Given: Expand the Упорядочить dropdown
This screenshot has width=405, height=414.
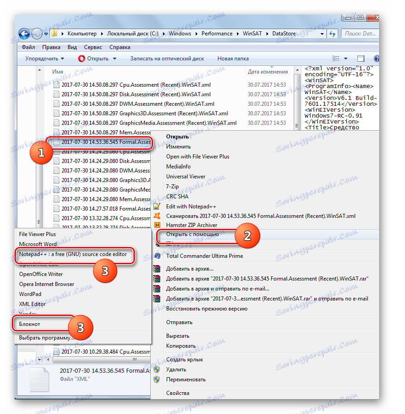Looking at the screenshot, I should click(44, 59).
